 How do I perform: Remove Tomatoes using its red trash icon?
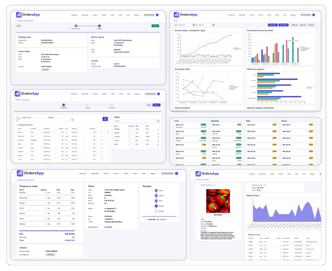pyautogui.click(x=158, y=137)
